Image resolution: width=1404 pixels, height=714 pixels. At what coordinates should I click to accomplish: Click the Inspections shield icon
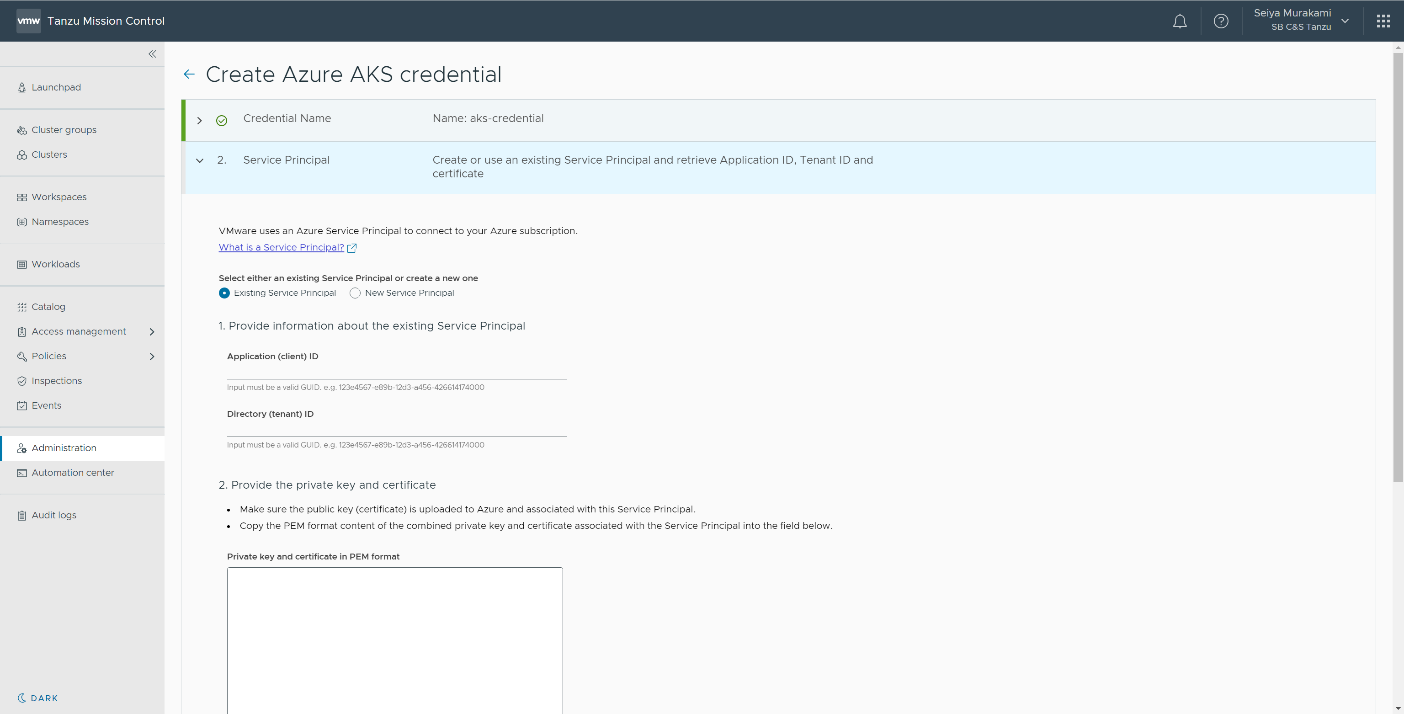point(22,381)
